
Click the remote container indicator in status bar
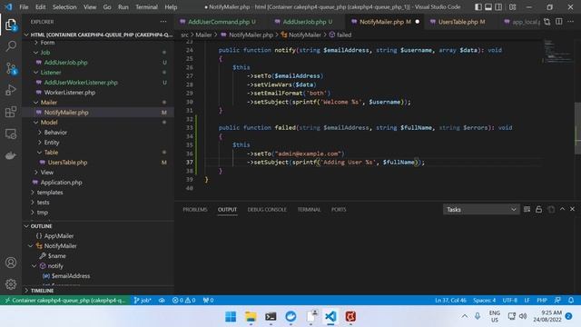64,301
